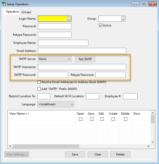Select the Operators tab
Image resolution: width=159 pixels, height=164 pixels.
pos(12,12)
